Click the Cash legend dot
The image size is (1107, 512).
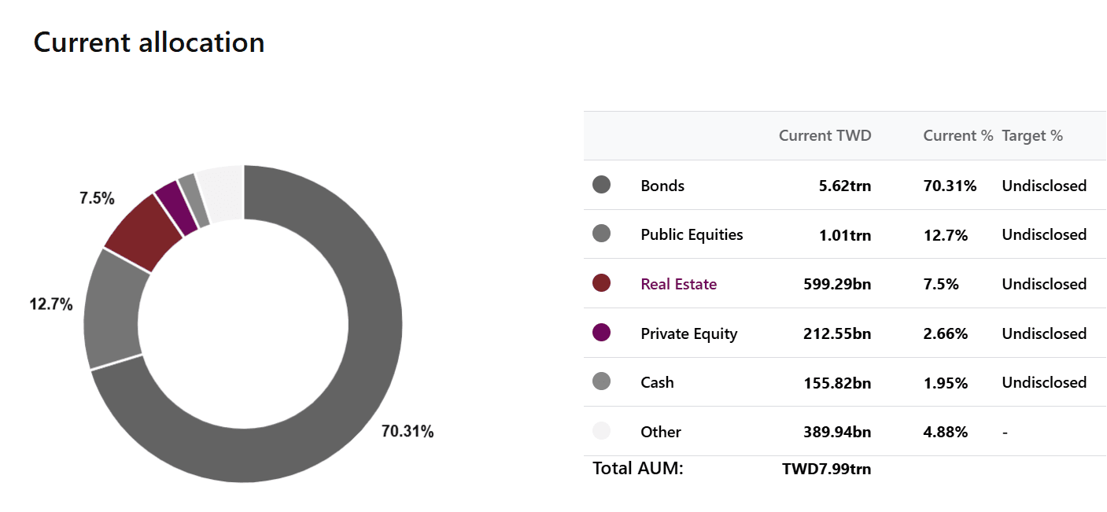pyautogui.click(x=601, y=381)
